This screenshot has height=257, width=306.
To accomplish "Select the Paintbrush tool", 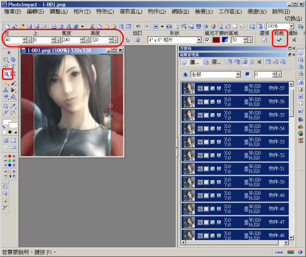I will (13, 83).
